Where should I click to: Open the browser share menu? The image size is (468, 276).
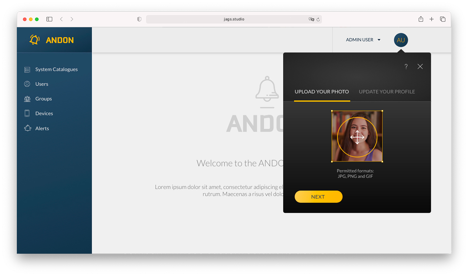click(421, 19)
